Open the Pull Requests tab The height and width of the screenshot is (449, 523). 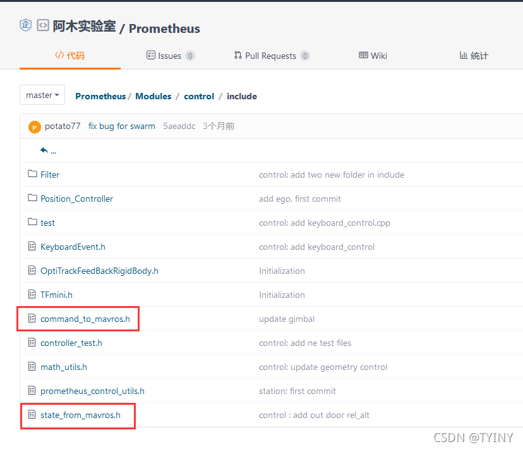[x=272, y=56]
